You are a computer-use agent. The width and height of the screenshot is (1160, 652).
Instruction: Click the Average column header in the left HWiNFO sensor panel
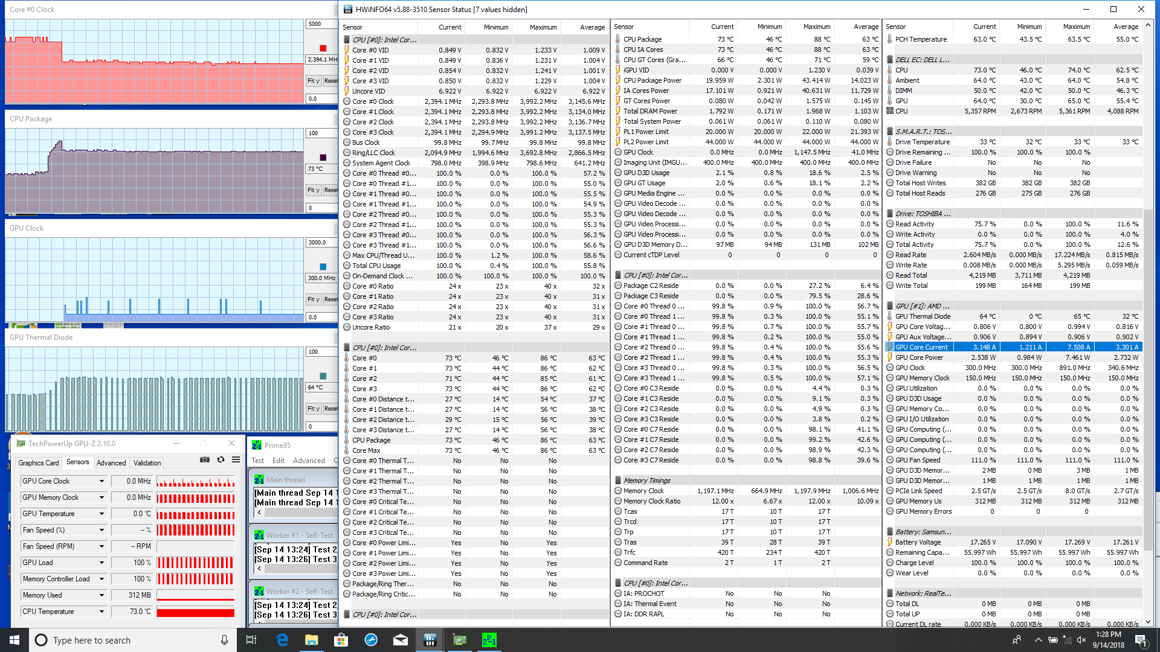coord(585,27)
